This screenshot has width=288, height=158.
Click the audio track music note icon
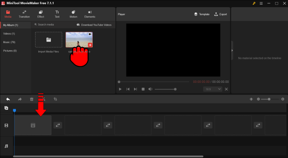(6, 146)
